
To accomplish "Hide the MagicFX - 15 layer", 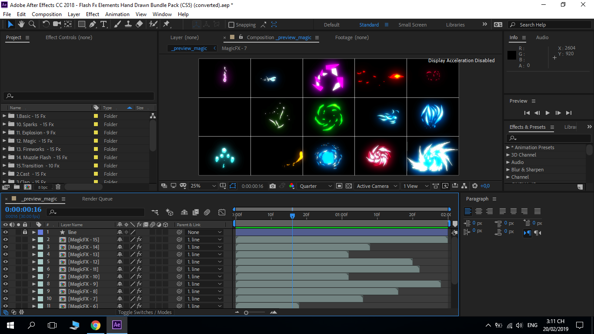I will [x=6, y=240].
